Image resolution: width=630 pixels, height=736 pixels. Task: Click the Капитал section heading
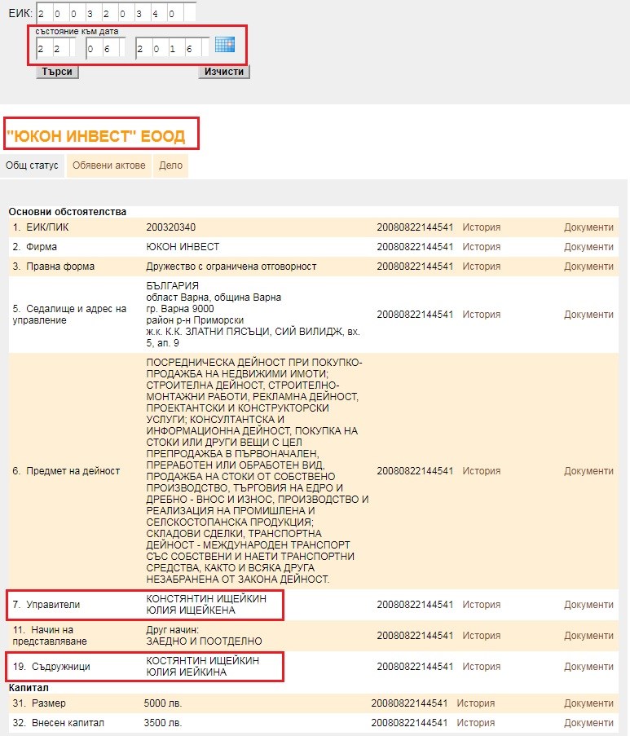(x=29, y=688)
